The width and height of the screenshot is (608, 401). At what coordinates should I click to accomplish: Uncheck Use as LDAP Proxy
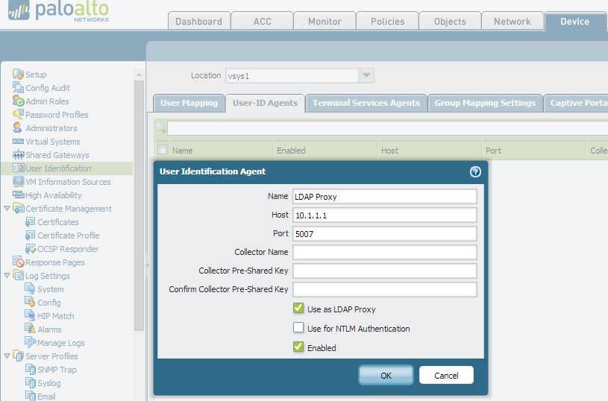[x=298, y=309]
